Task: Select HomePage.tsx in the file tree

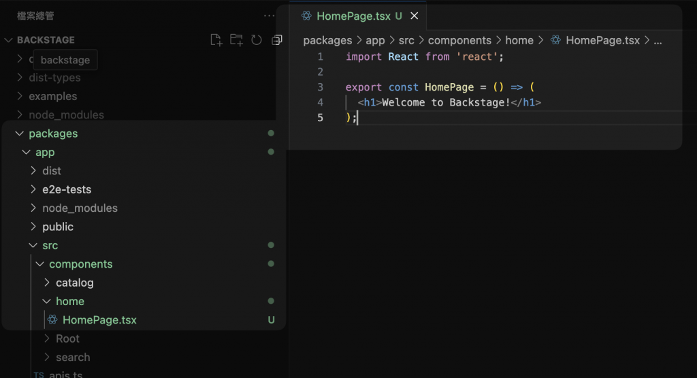Action: [x=99, y=320]
